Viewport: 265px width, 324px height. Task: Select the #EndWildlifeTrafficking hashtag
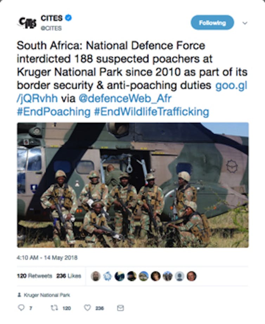[x=151, y=112]
